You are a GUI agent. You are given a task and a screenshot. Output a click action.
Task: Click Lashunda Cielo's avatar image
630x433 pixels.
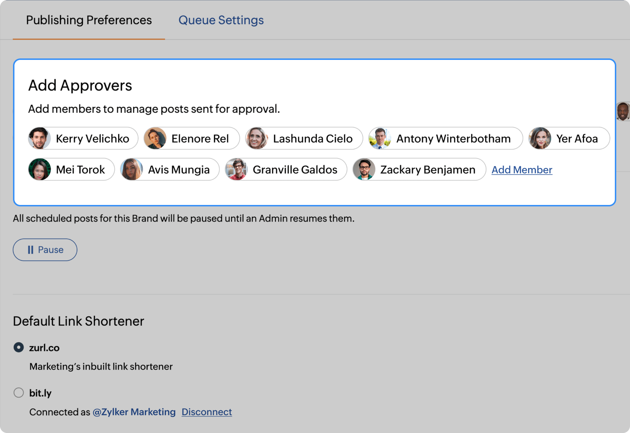[258, 138]
